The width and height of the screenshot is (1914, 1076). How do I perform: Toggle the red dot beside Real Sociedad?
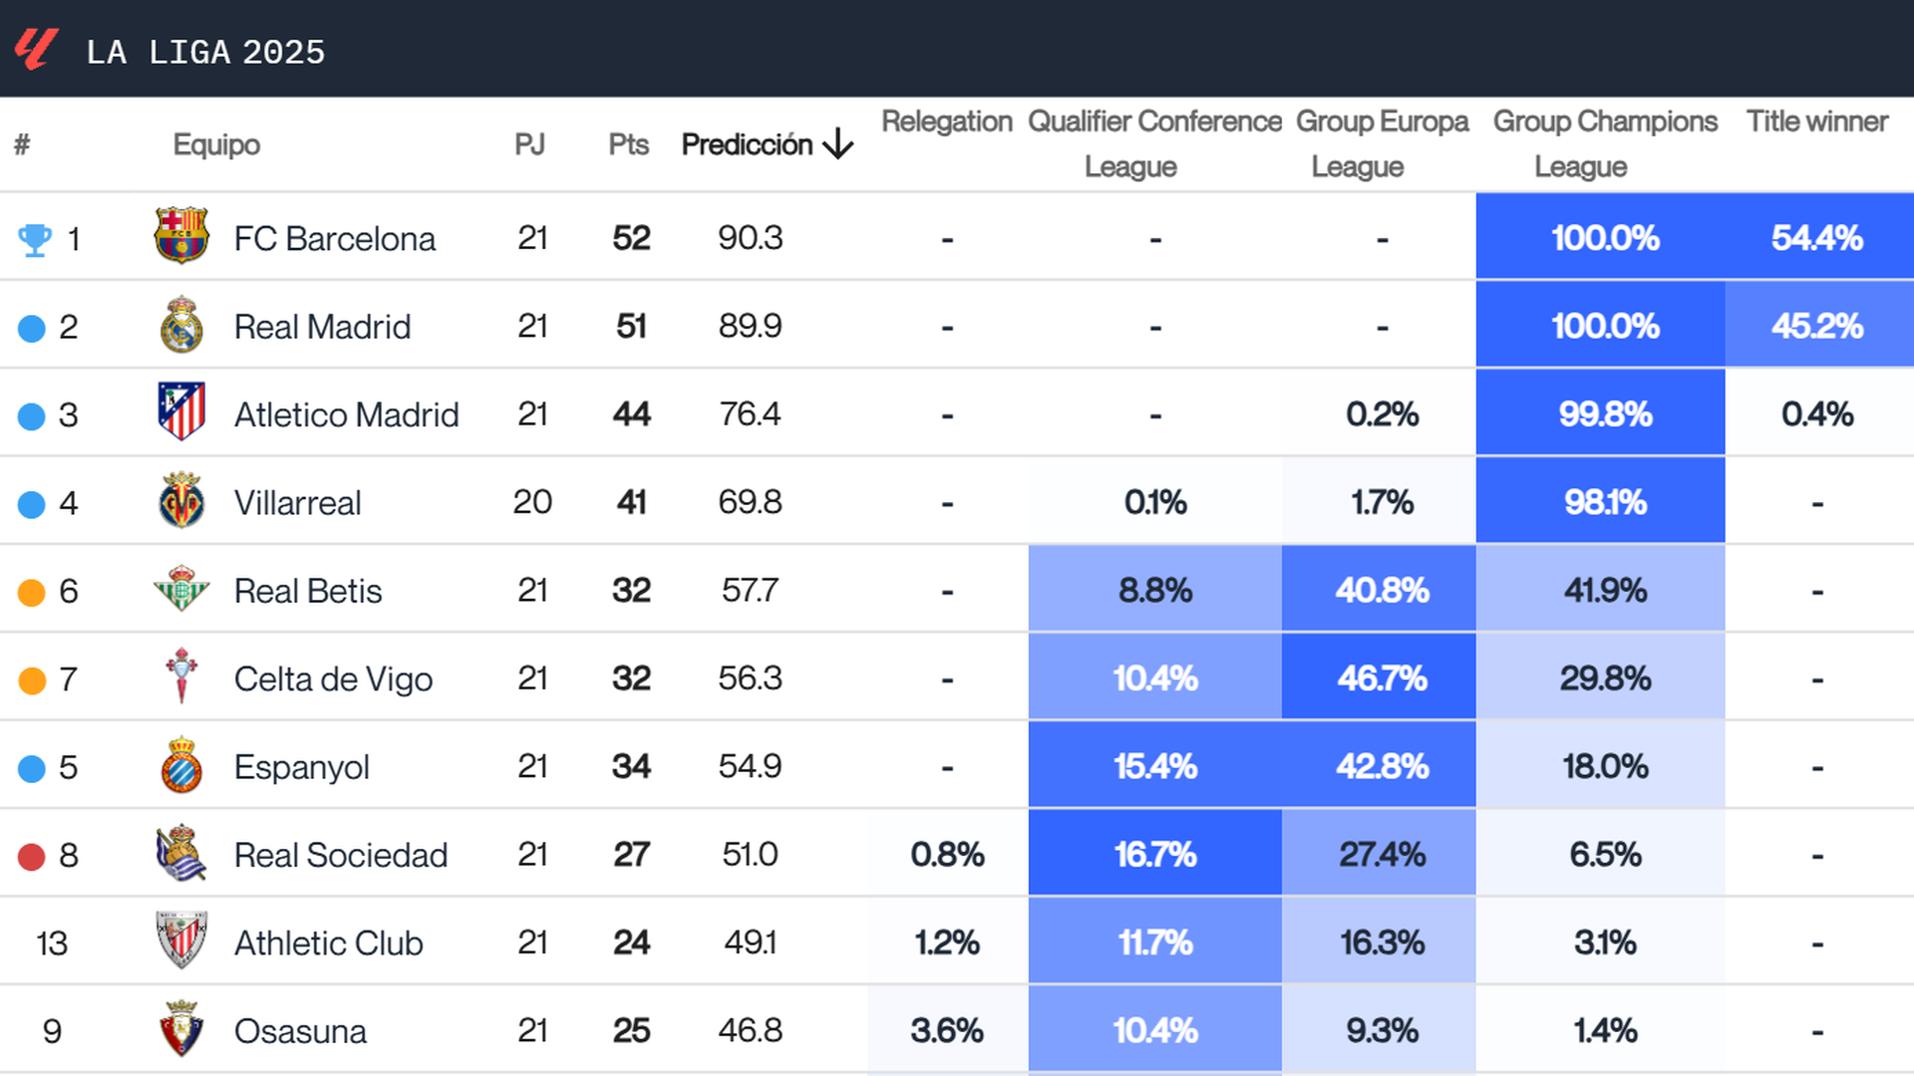[x=30, y=854]
